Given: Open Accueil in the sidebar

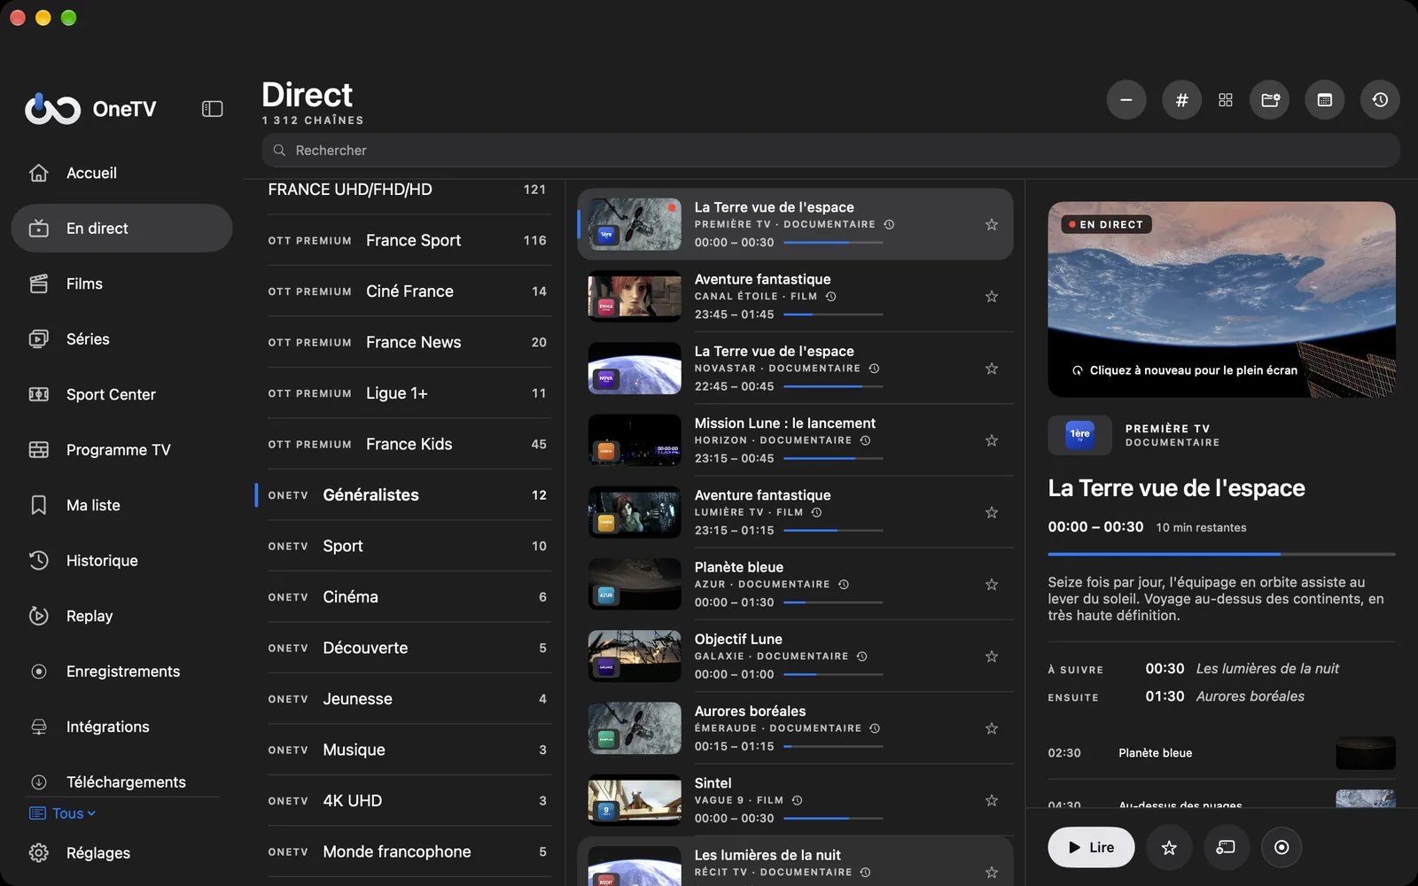Looking at the screenshot, I should pos(121,173).
